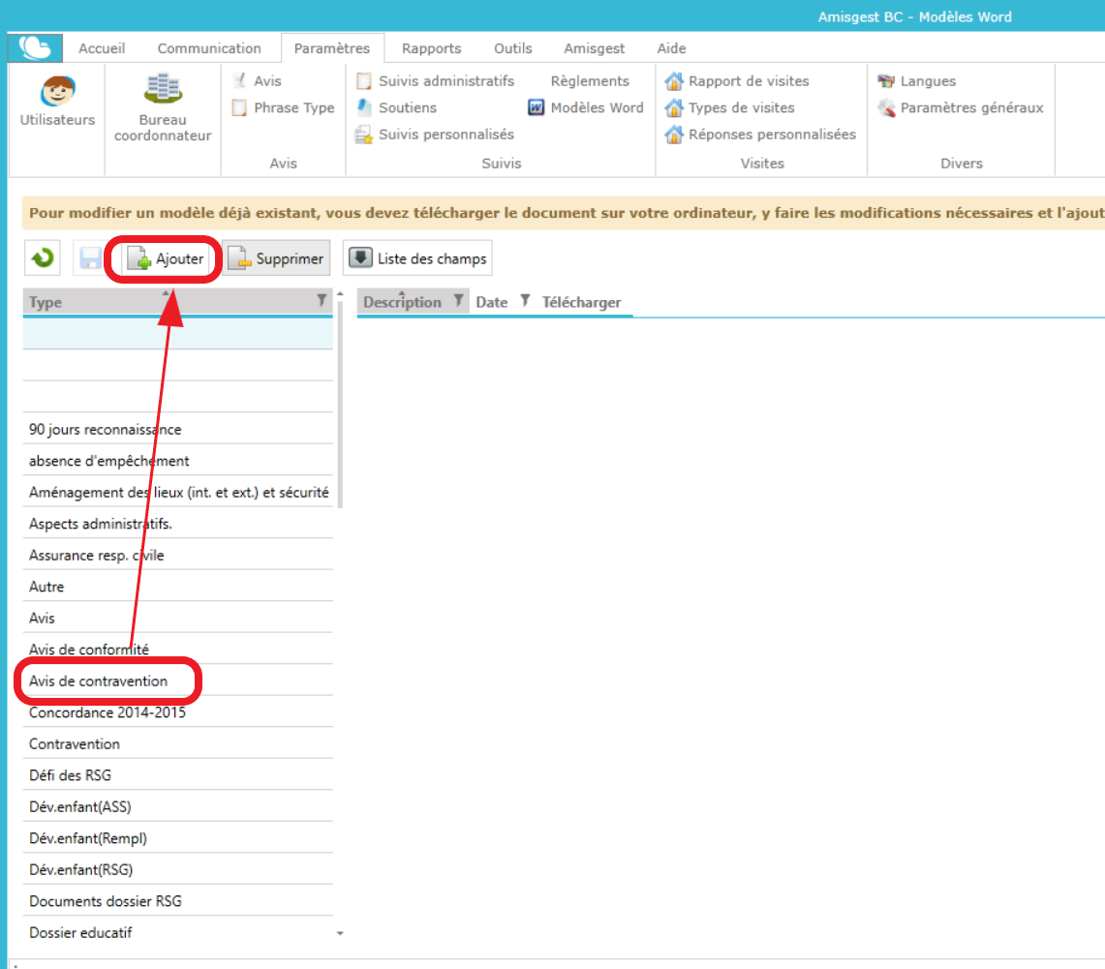Select 'Aspects administratifs.' row
1105x969 pixels.
(177, 524)
